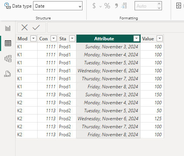Click the Formatting group label
184x156 pixels.
(x=128, y=18)
